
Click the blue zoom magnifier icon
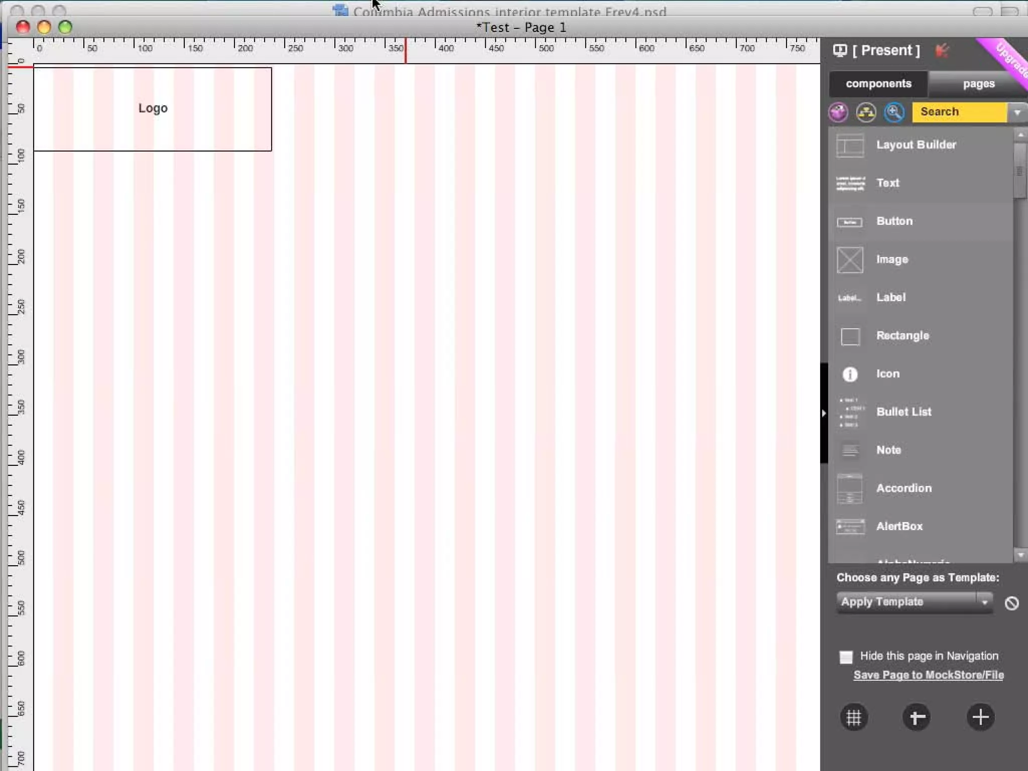coord(894,112)
